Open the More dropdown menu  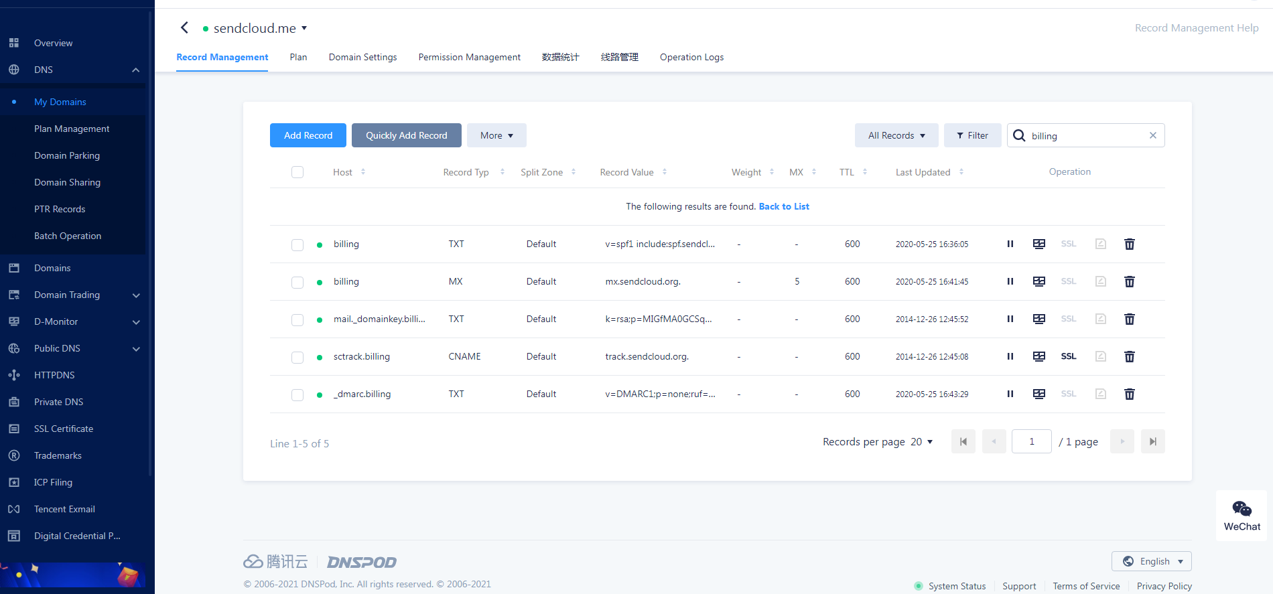click(x=496, y=135)
